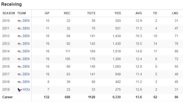Click the Texans logo in 2018 row
Screen dimensions: 183x104
point(20,90)
